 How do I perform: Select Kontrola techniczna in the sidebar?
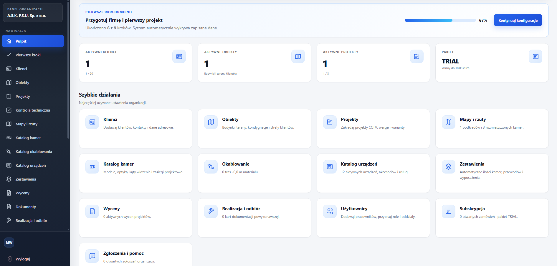click(x=33, y=110)
